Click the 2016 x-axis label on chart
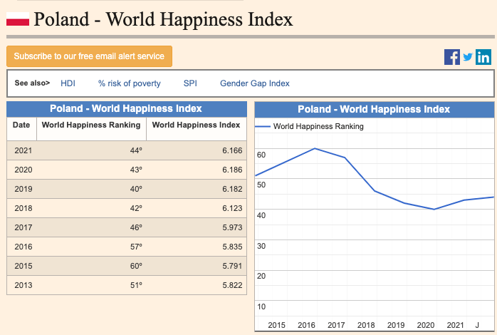Viewport: 497px width, 335px height. click(x=306, y=325)
